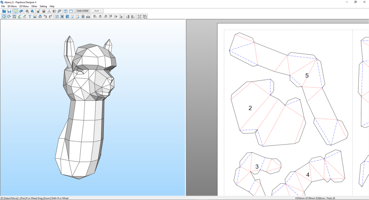Switch to the single-pane window layout icon
Screen dimensions: 369x200
coord(71,11)
